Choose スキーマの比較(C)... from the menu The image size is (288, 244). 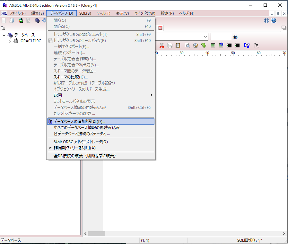[x=71, y=77]
